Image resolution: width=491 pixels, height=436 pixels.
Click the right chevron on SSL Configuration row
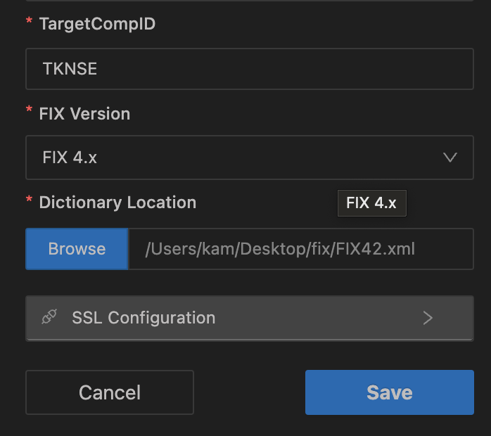428,318
